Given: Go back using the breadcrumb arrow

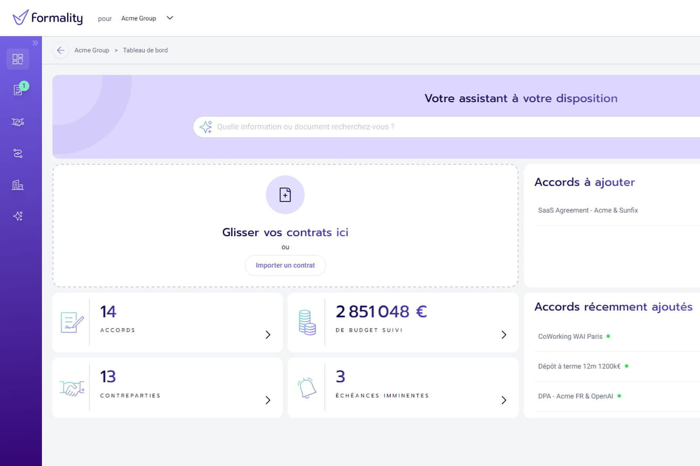Looking at the screenshot, I should coord(61,50).
